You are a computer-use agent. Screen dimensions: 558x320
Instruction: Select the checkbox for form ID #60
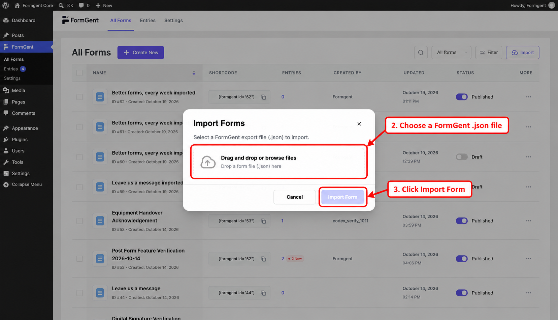79,157
